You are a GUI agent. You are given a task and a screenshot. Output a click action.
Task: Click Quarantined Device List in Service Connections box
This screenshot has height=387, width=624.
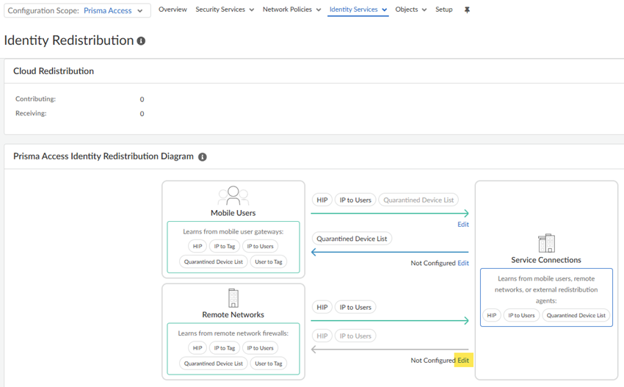coord(576,315)
